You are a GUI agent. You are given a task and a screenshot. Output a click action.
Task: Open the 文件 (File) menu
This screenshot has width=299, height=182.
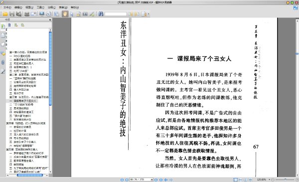click(x=7, y=7)
